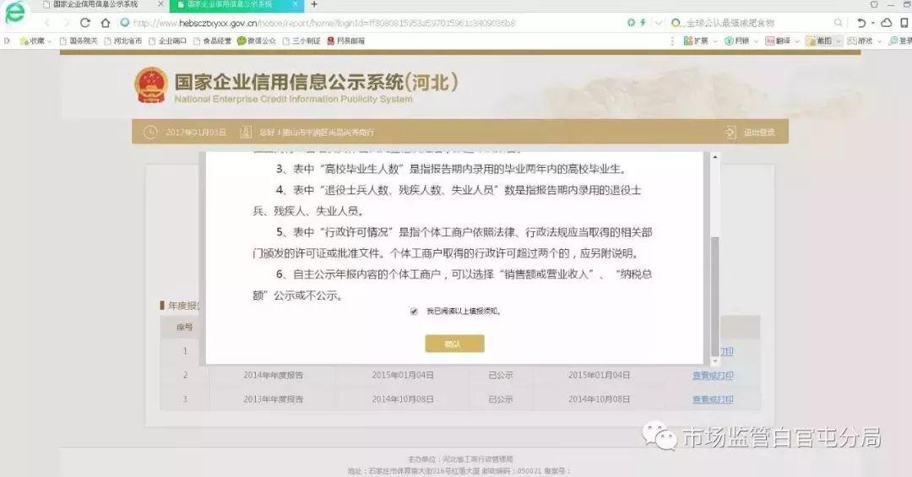This screenshot has height=477, width=912.
Task: Click the cloud sync icon
Action: [887, 23]
